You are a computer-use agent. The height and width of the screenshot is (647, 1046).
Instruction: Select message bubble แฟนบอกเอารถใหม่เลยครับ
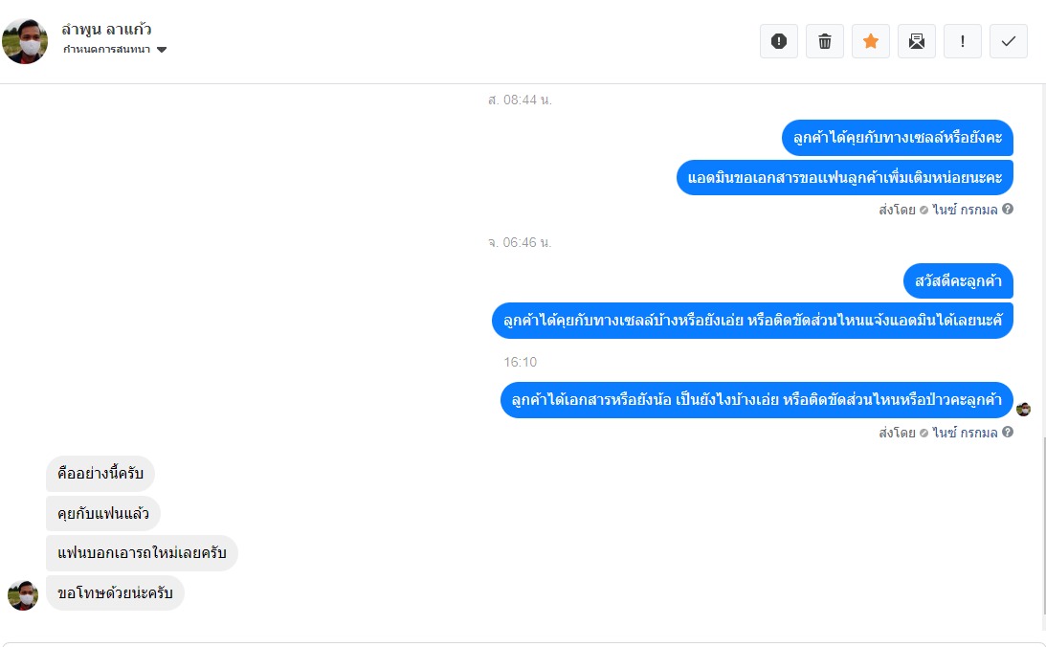click(x=142, y=553)
